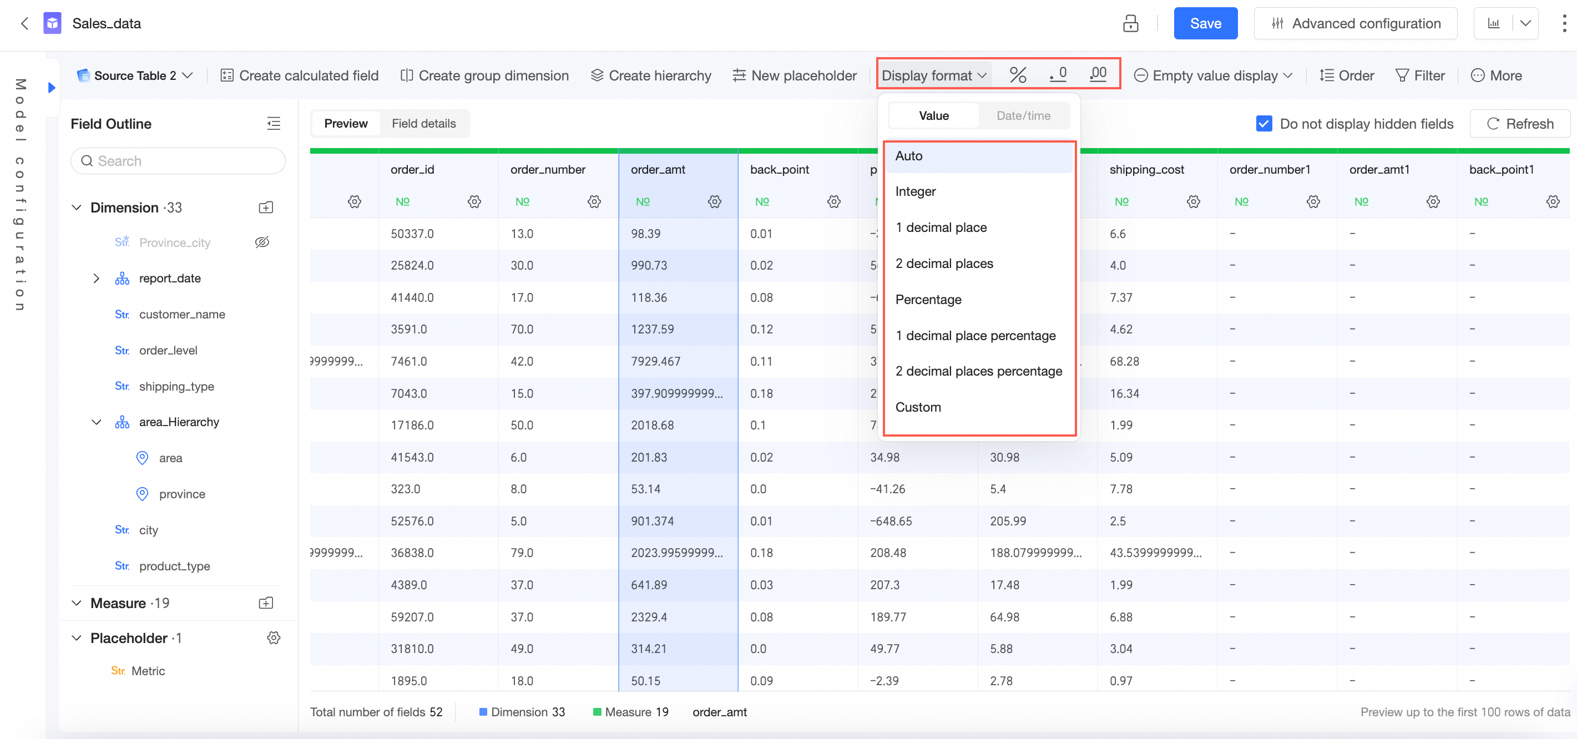1577x739 pixels.
Task: Collapse the Measure section
Action: (x=77, y=603)
